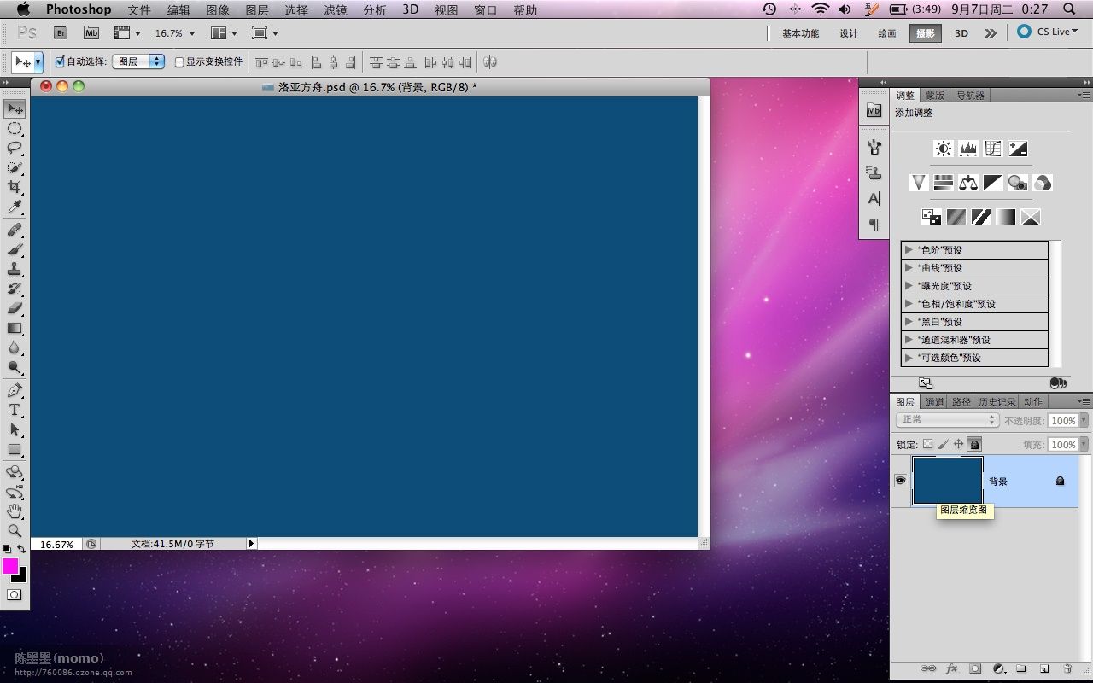
Task: Swap foreground and background colors
Action: coord(21,549)
